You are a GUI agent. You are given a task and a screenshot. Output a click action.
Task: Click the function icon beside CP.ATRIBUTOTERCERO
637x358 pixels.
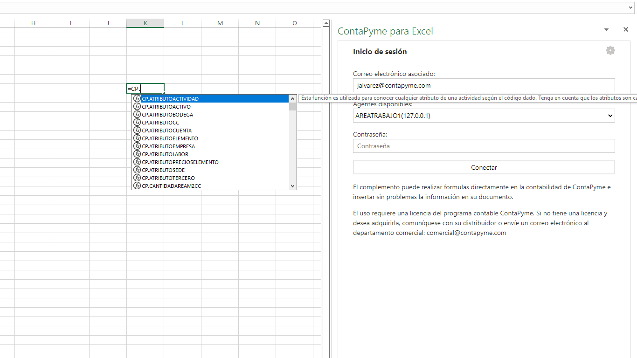click(x=137, y=178)
